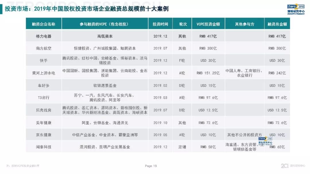Click the RMB 151.25亿 amount cell

click(x=208, y=73)
